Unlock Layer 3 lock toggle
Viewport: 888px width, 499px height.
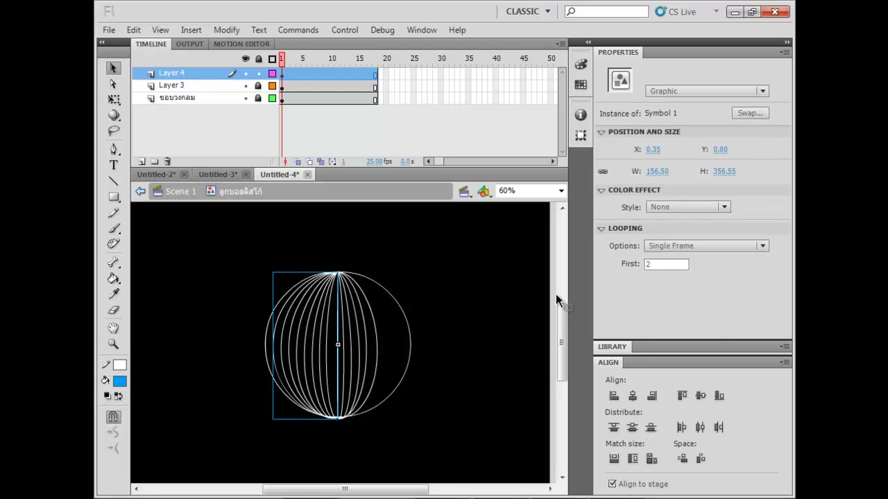coord(258,85)
